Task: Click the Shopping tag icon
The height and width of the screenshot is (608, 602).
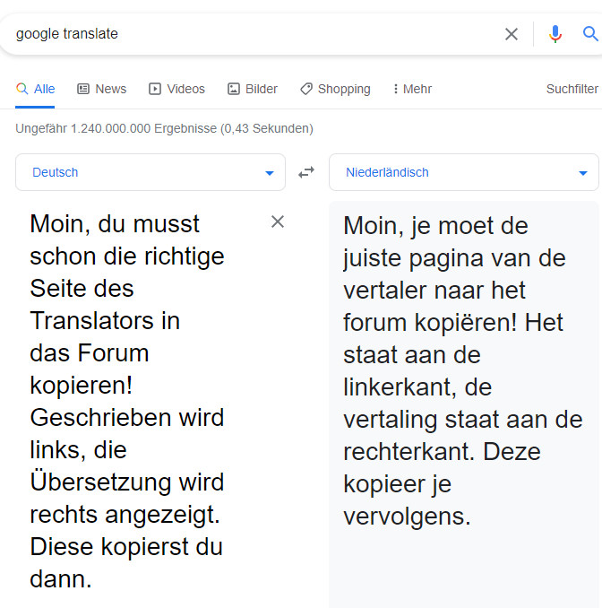Action: [306, 89]
